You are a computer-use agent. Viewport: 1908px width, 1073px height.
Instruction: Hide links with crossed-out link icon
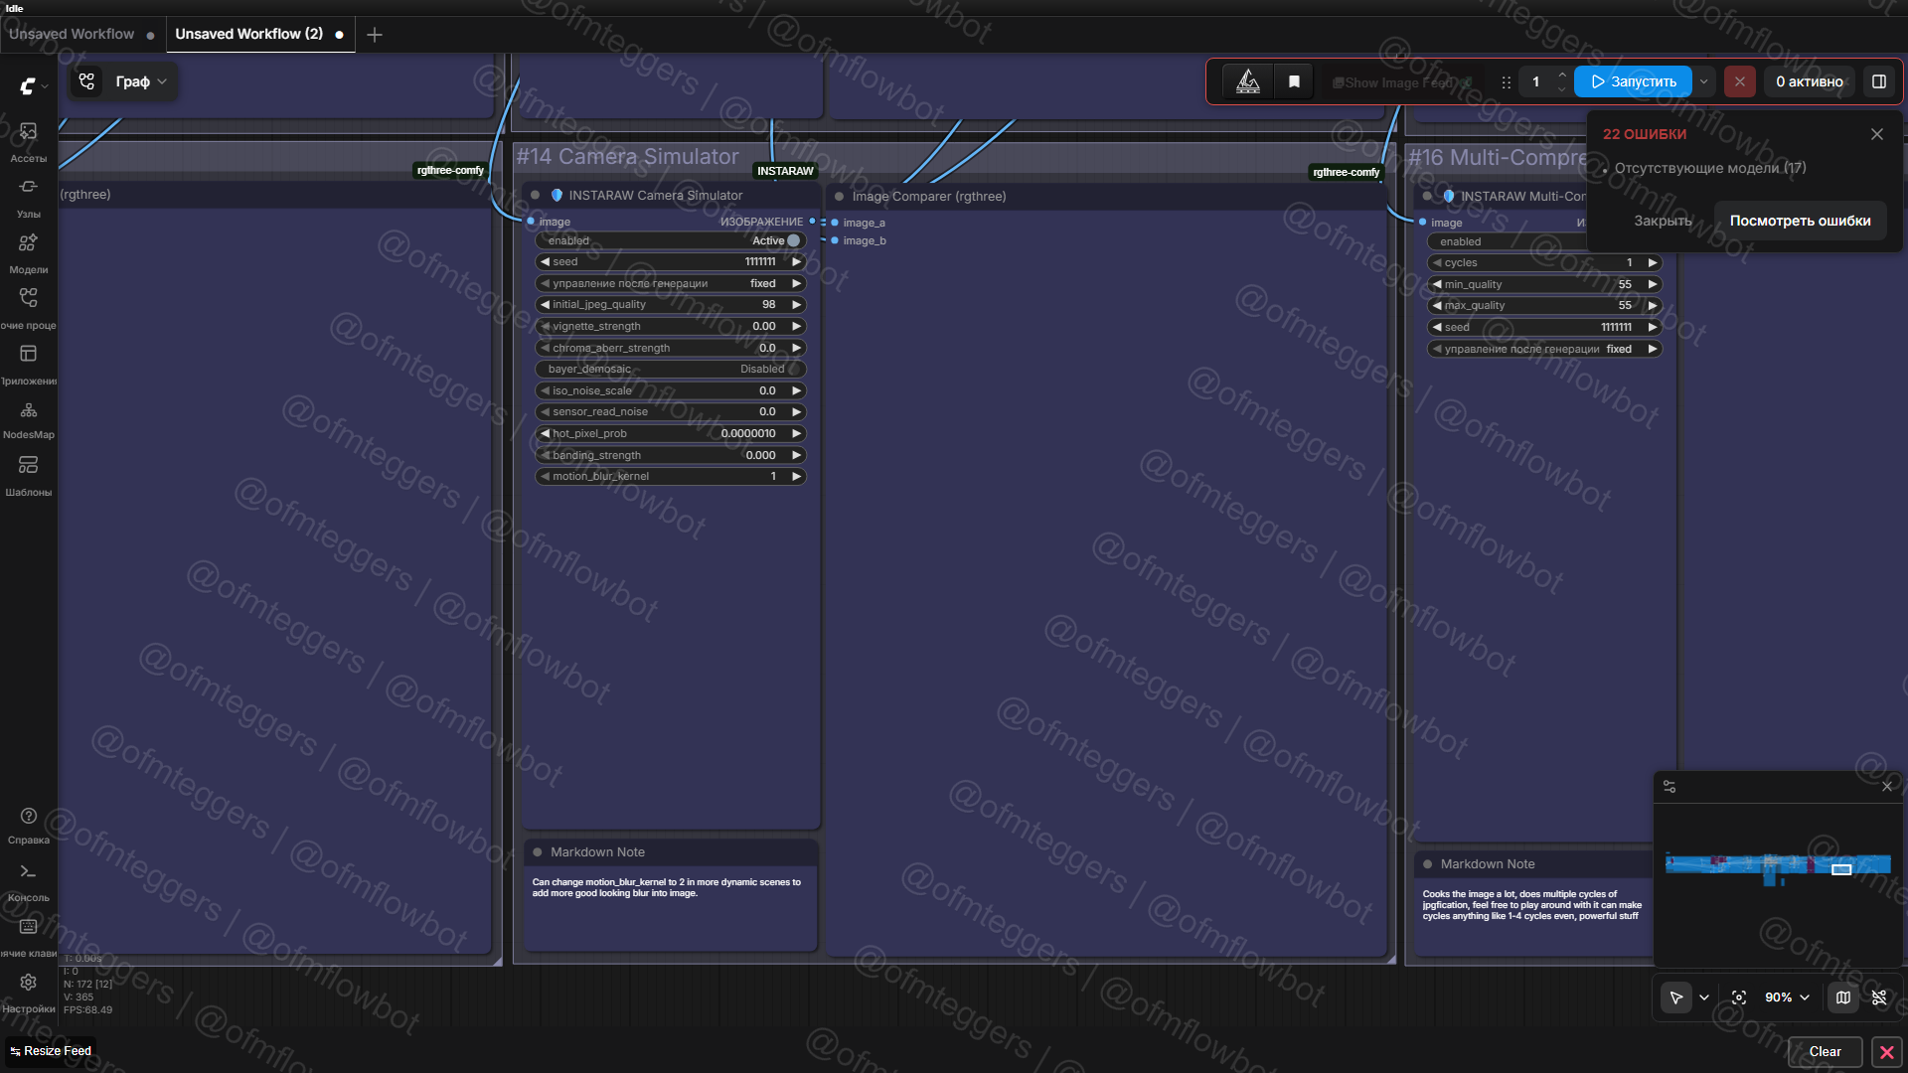tap(1879, 997)
